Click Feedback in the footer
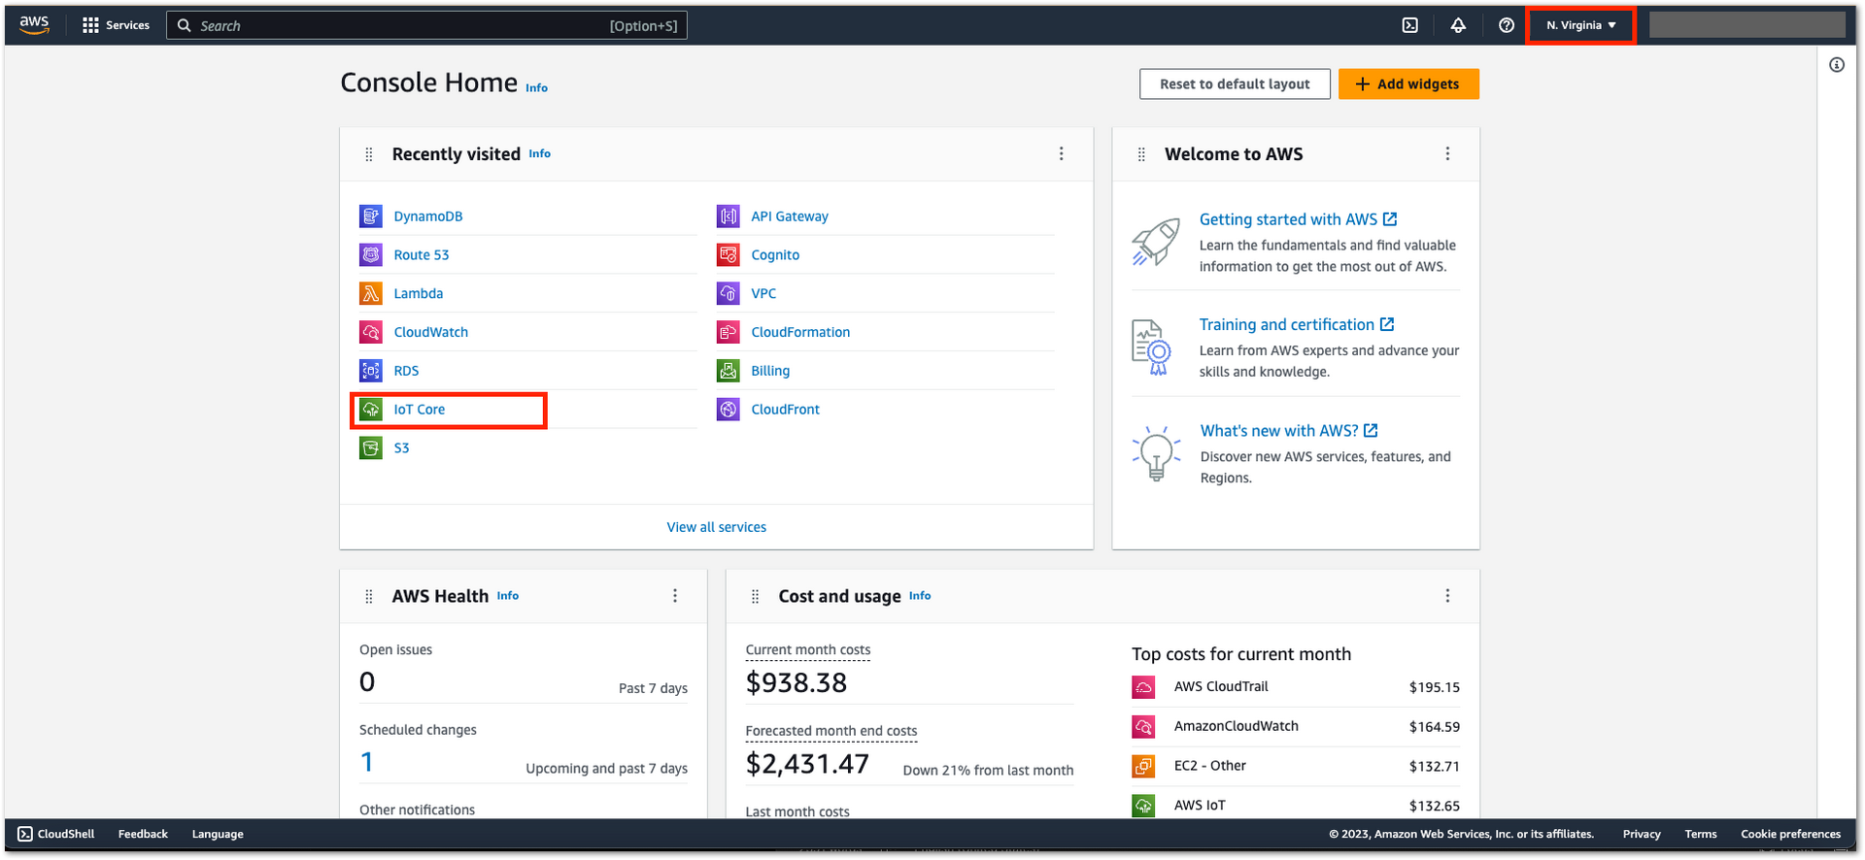Viewport: 1865px width, 860px height. 143,834
